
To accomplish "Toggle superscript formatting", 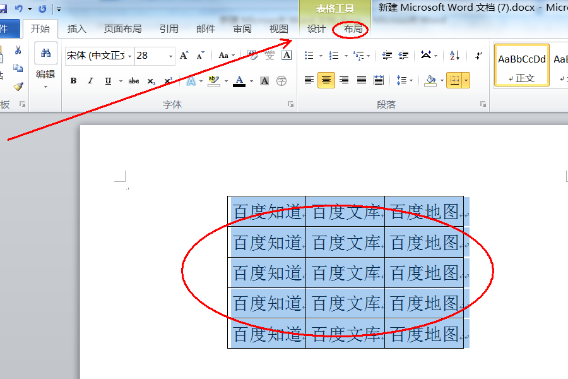I will (x=168, y=80).
